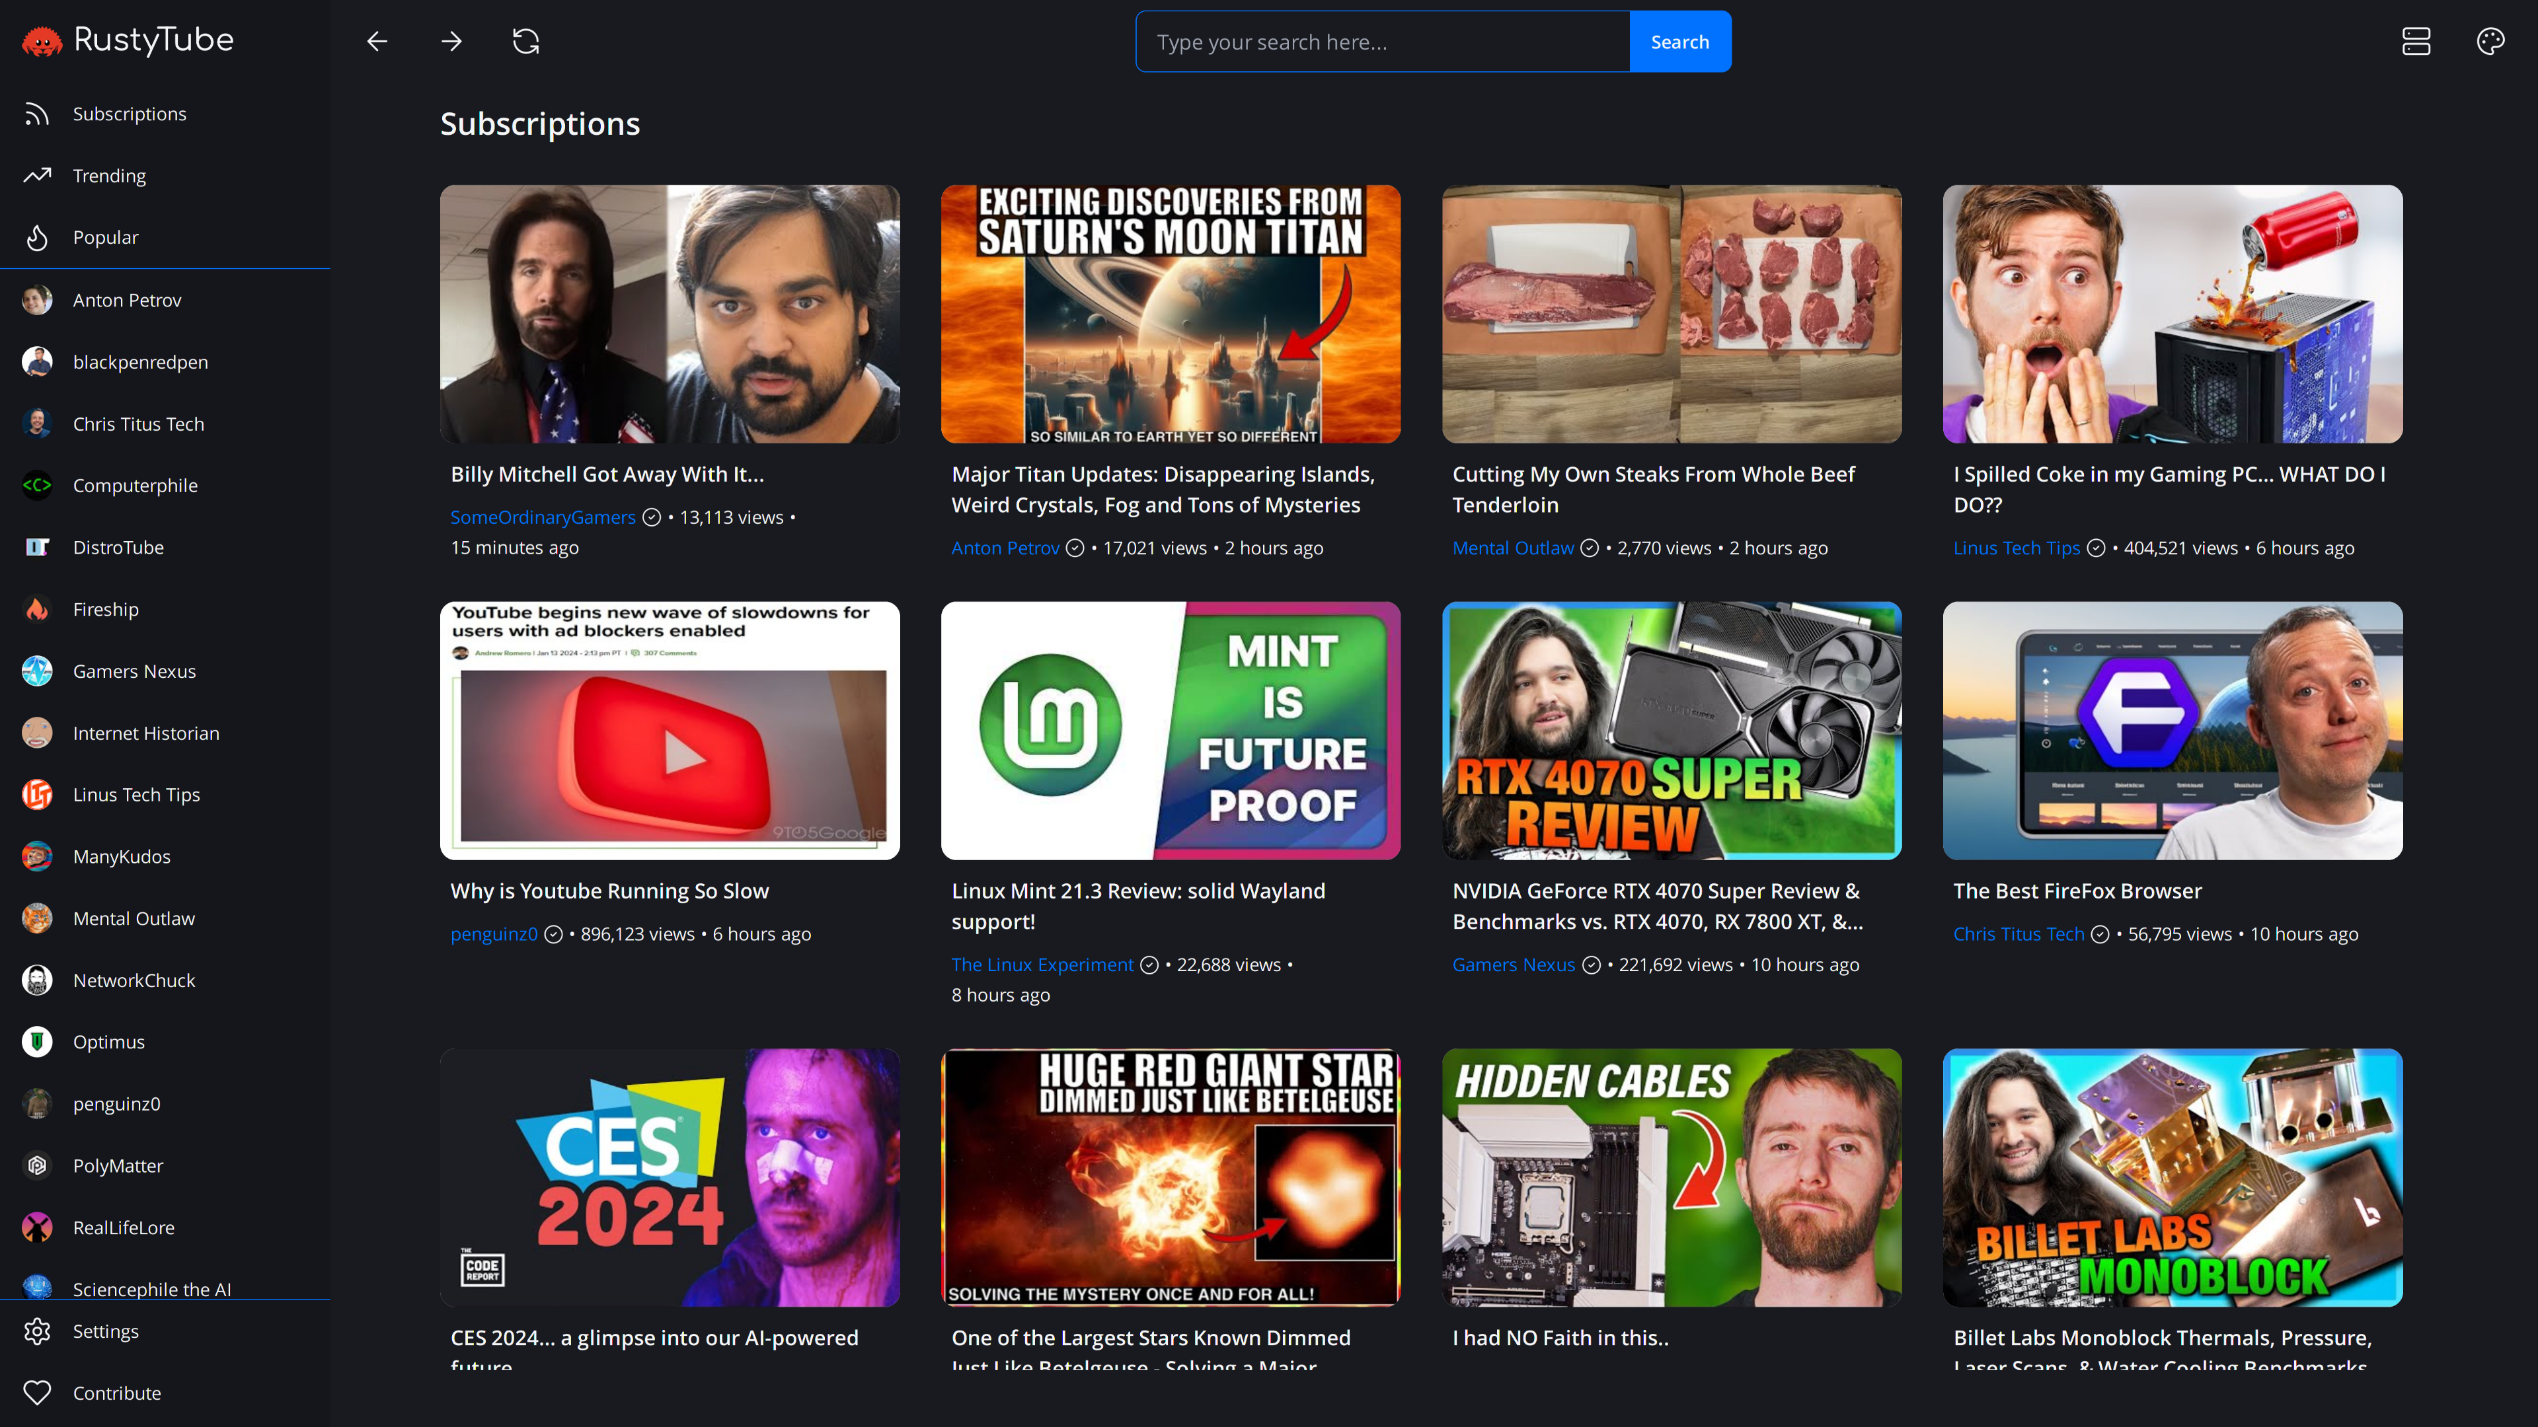The height and width of the screenshot is (1427, 2538).
Task: Click the blue Search button
Action: (1680, 42)
